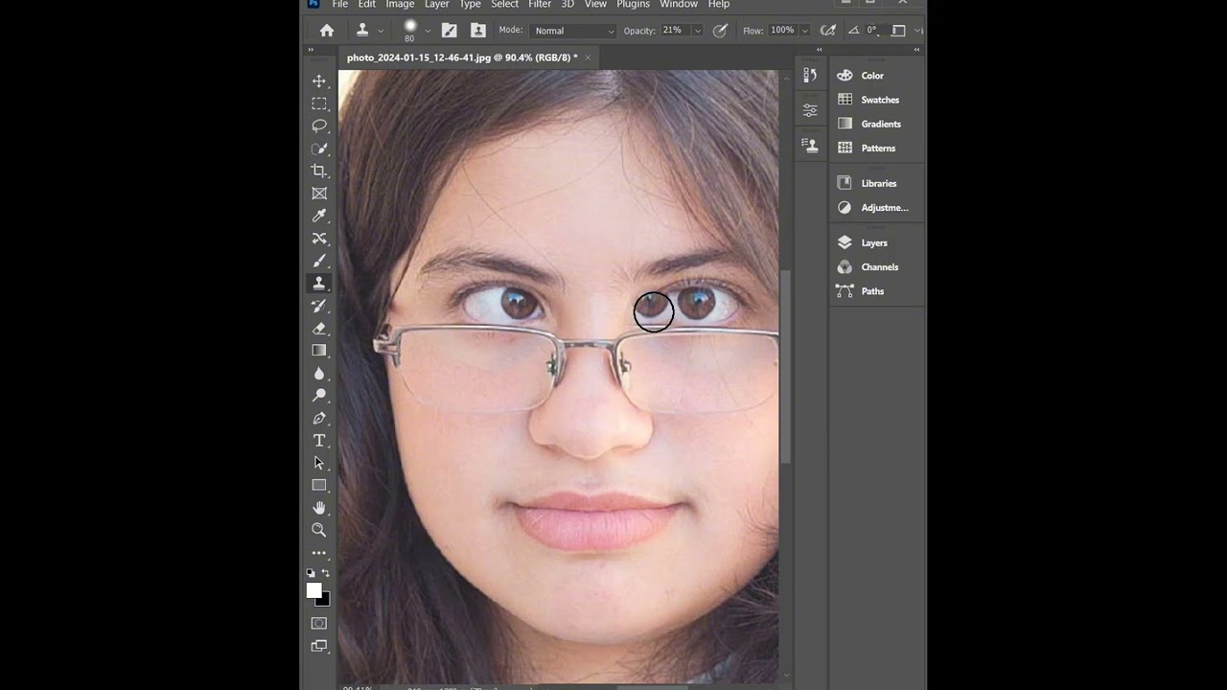Open the Plugins menu

pyautogui.click(x=634, y=5)
